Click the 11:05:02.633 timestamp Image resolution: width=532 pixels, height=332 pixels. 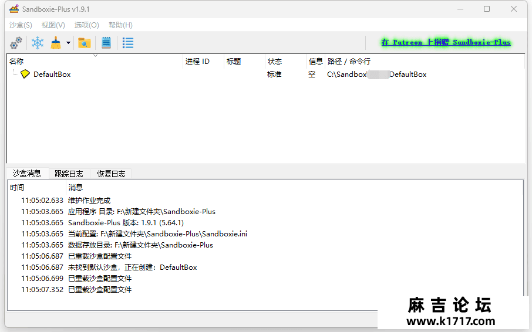[x=42, y=201]
